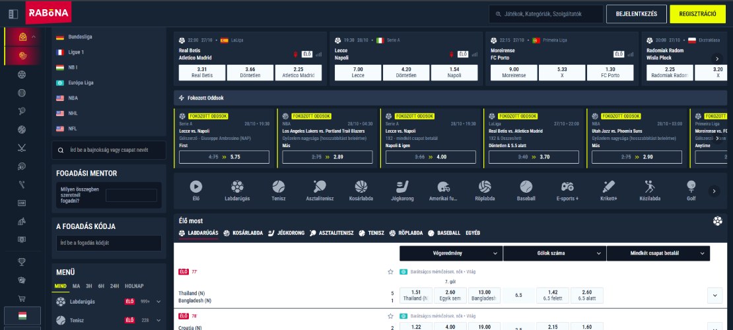Open the Hungarian flag language selector
This screenshot has width=733, height=330.
[x=22, y=315]
